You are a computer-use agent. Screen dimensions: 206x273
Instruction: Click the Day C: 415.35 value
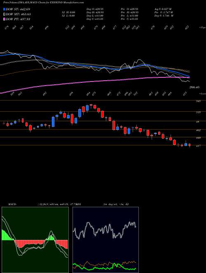click(x=95, y=19)
